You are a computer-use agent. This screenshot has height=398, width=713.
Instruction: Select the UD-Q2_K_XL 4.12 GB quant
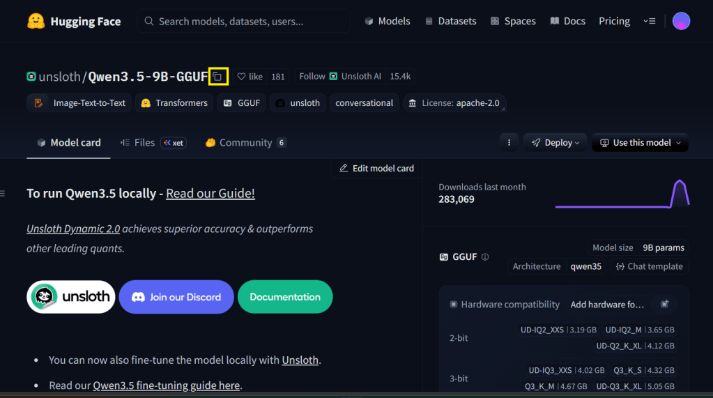coord(635,346)
